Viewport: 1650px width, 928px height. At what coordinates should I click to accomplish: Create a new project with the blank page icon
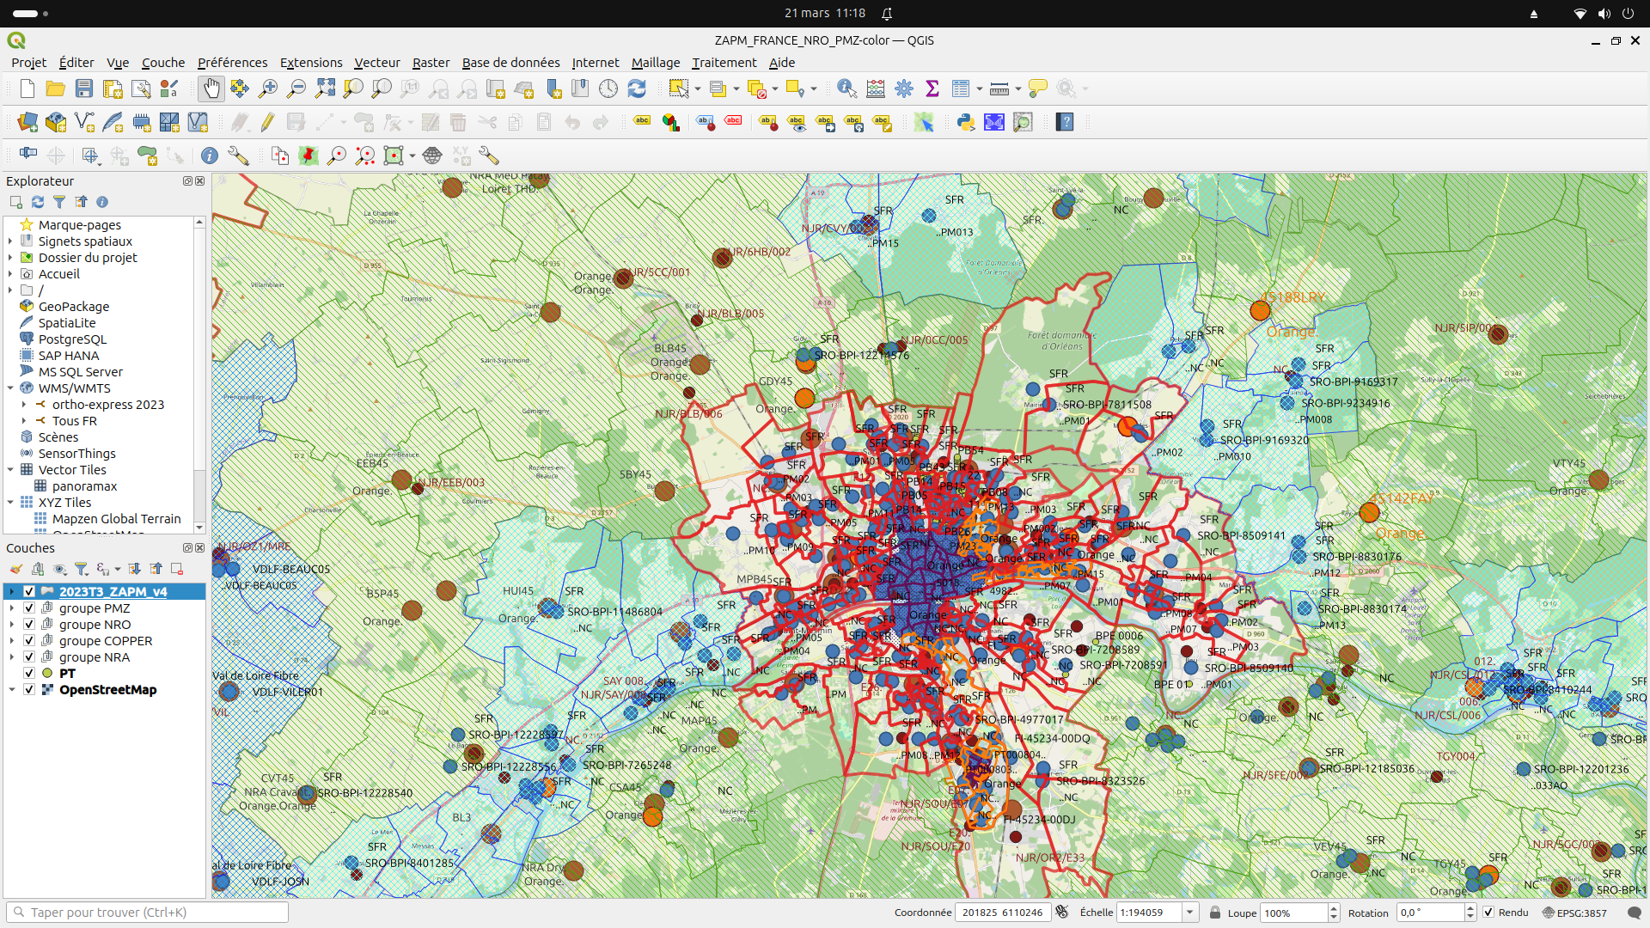[x=27, y=89]
